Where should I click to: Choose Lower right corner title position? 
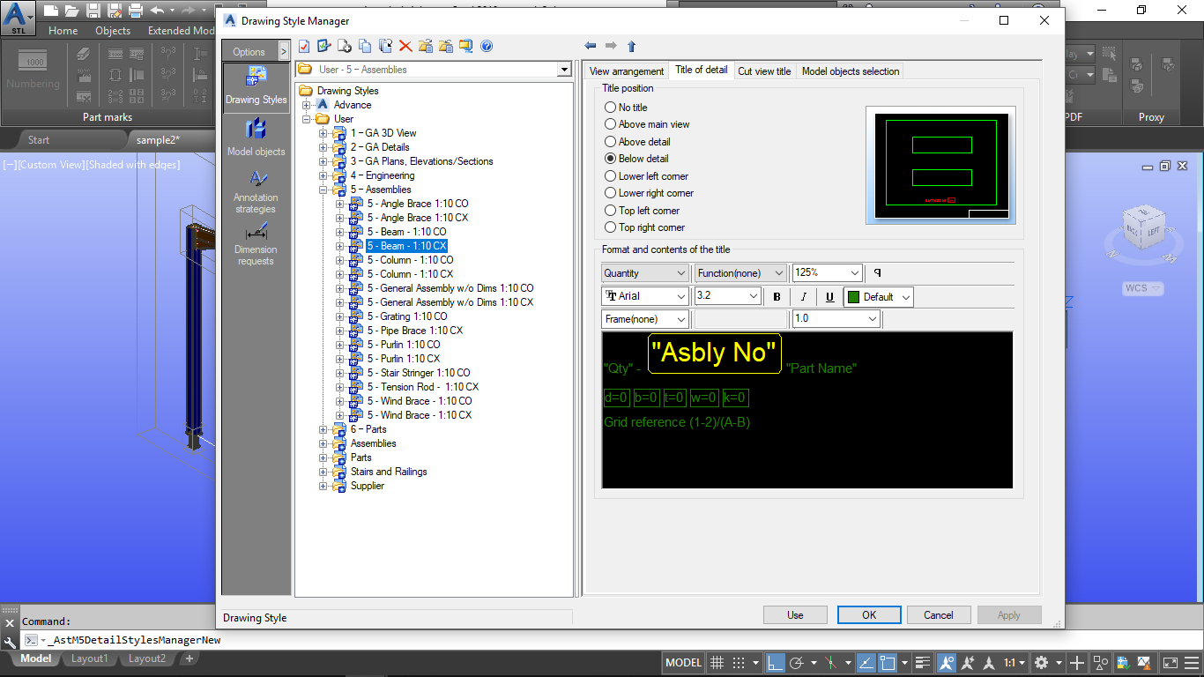609,193
